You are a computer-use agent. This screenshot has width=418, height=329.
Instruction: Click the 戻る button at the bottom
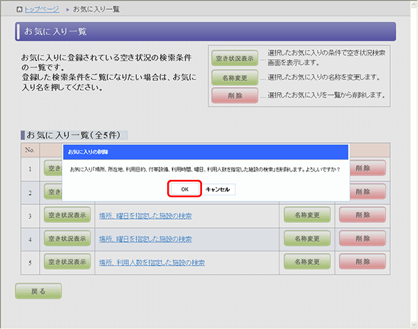pos(38,291)
